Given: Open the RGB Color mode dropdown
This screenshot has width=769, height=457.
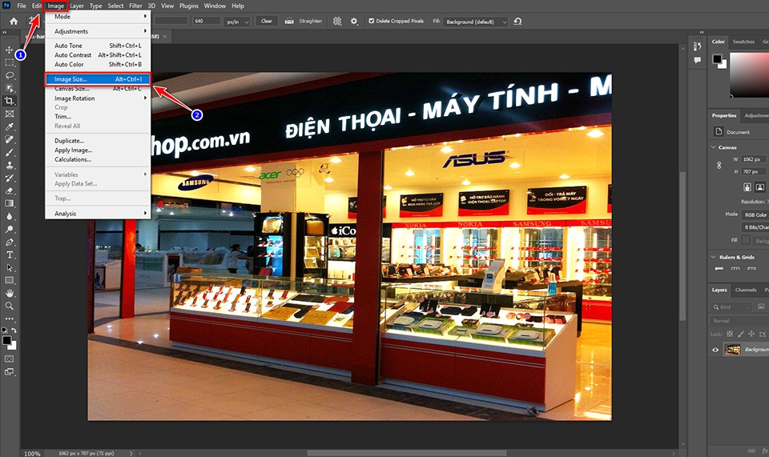Looking at the screenshot, I should [755, 214].
